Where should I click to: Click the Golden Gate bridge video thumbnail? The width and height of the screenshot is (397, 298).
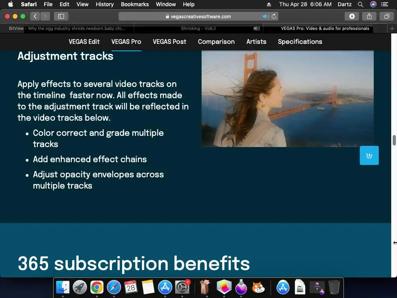(x=288, y=99)
